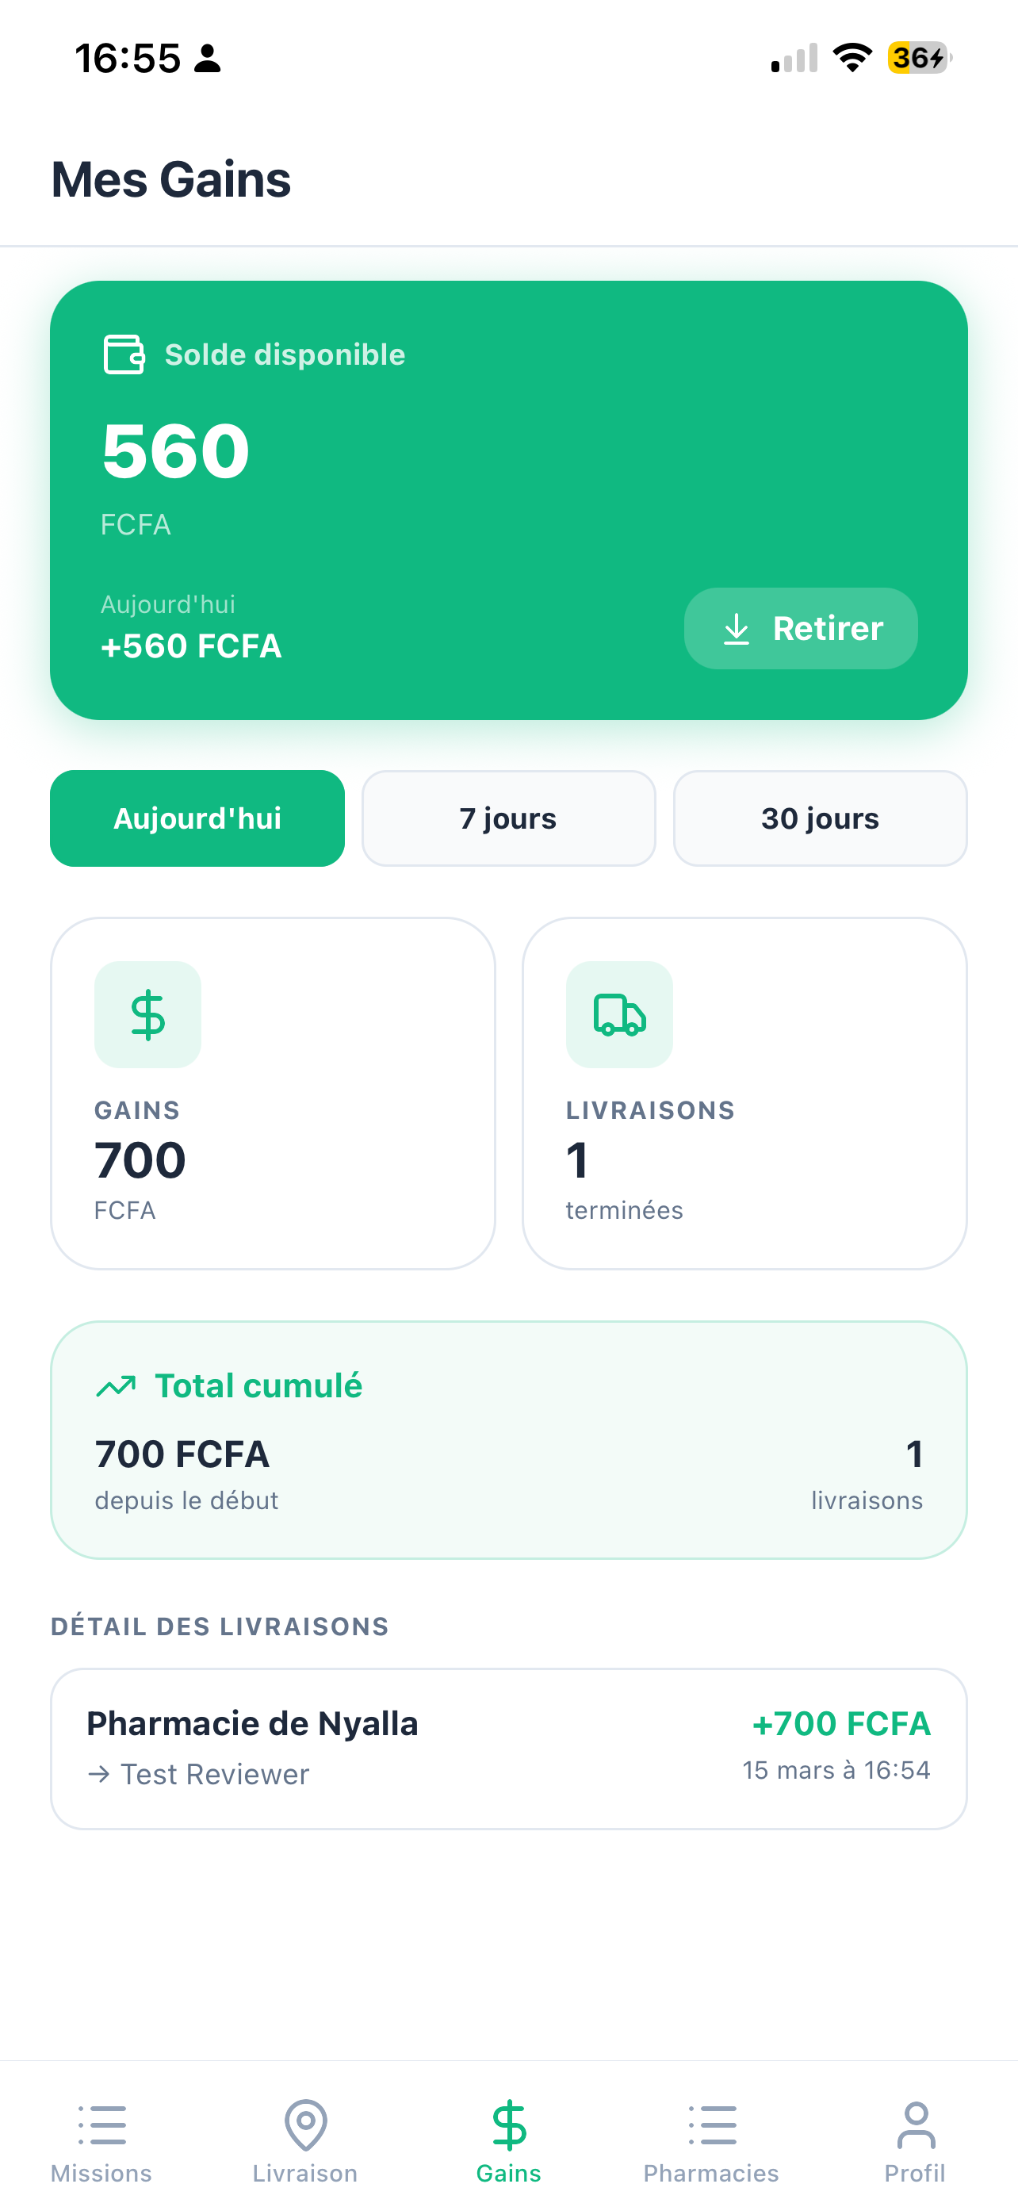Open the Profil person icon tab

(916, 2125)
